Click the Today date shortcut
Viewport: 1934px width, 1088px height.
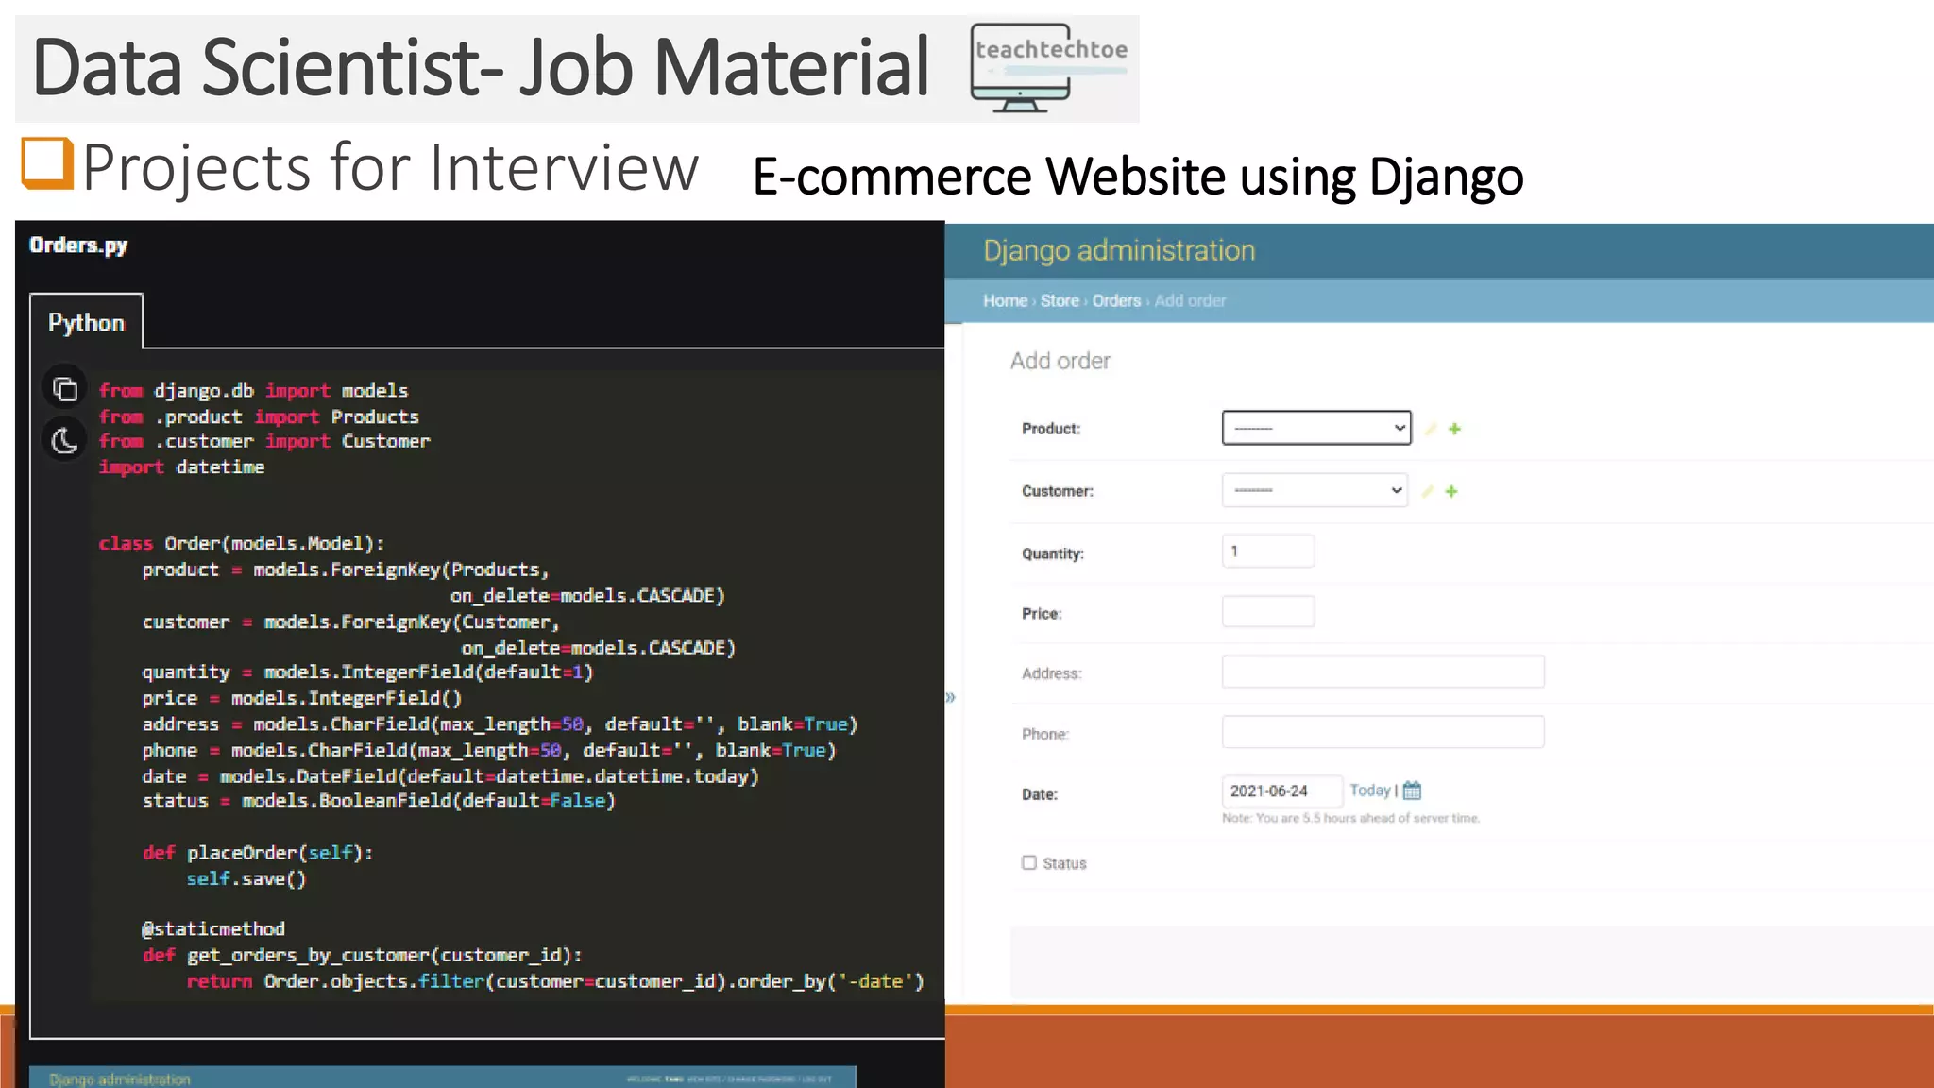[1369, 790]
